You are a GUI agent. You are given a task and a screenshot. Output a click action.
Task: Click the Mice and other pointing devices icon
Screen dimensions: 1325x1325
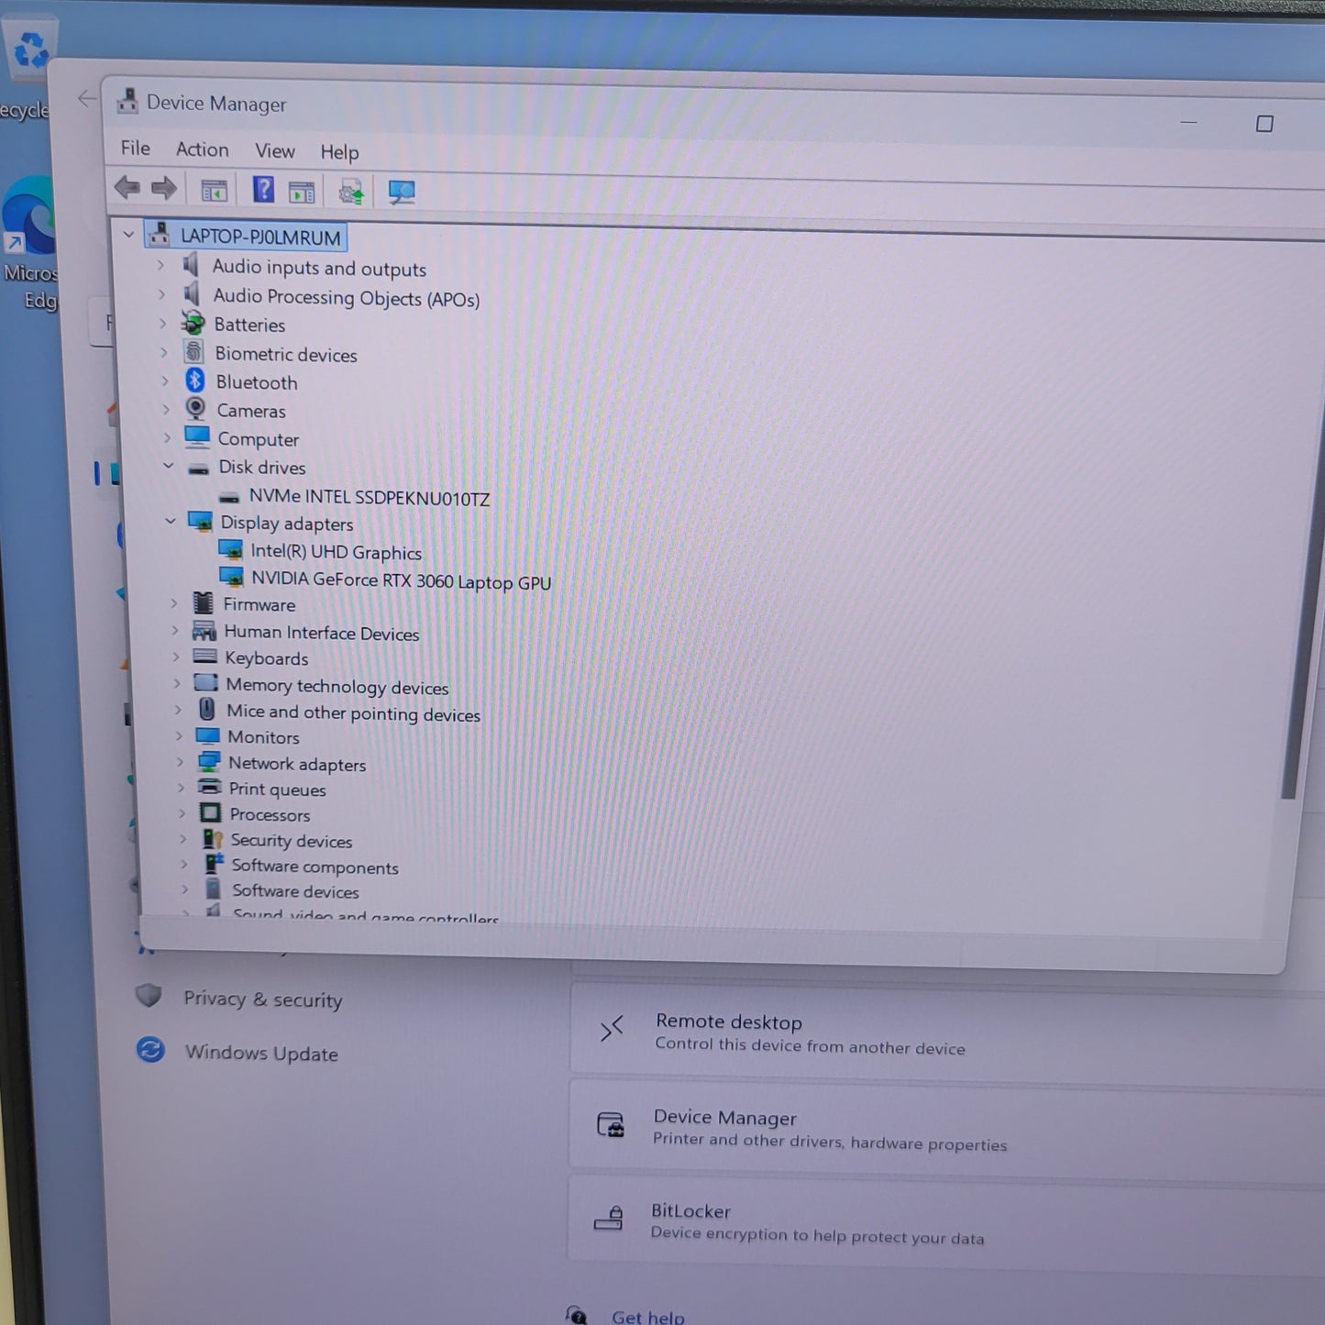(x=207, y=709)
